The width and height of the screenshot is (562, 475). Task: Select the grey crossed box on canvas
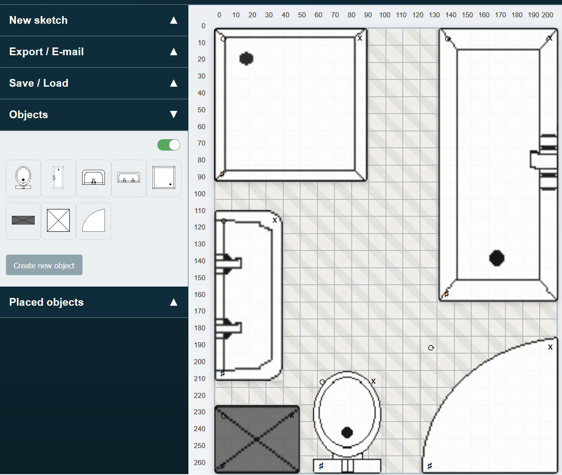click(x=257, y=439)
